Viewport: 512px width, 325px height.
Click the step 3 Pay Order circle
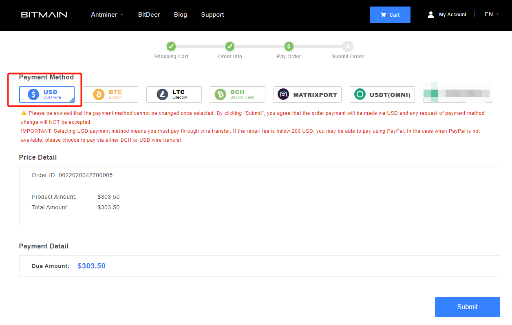point(289,46)
